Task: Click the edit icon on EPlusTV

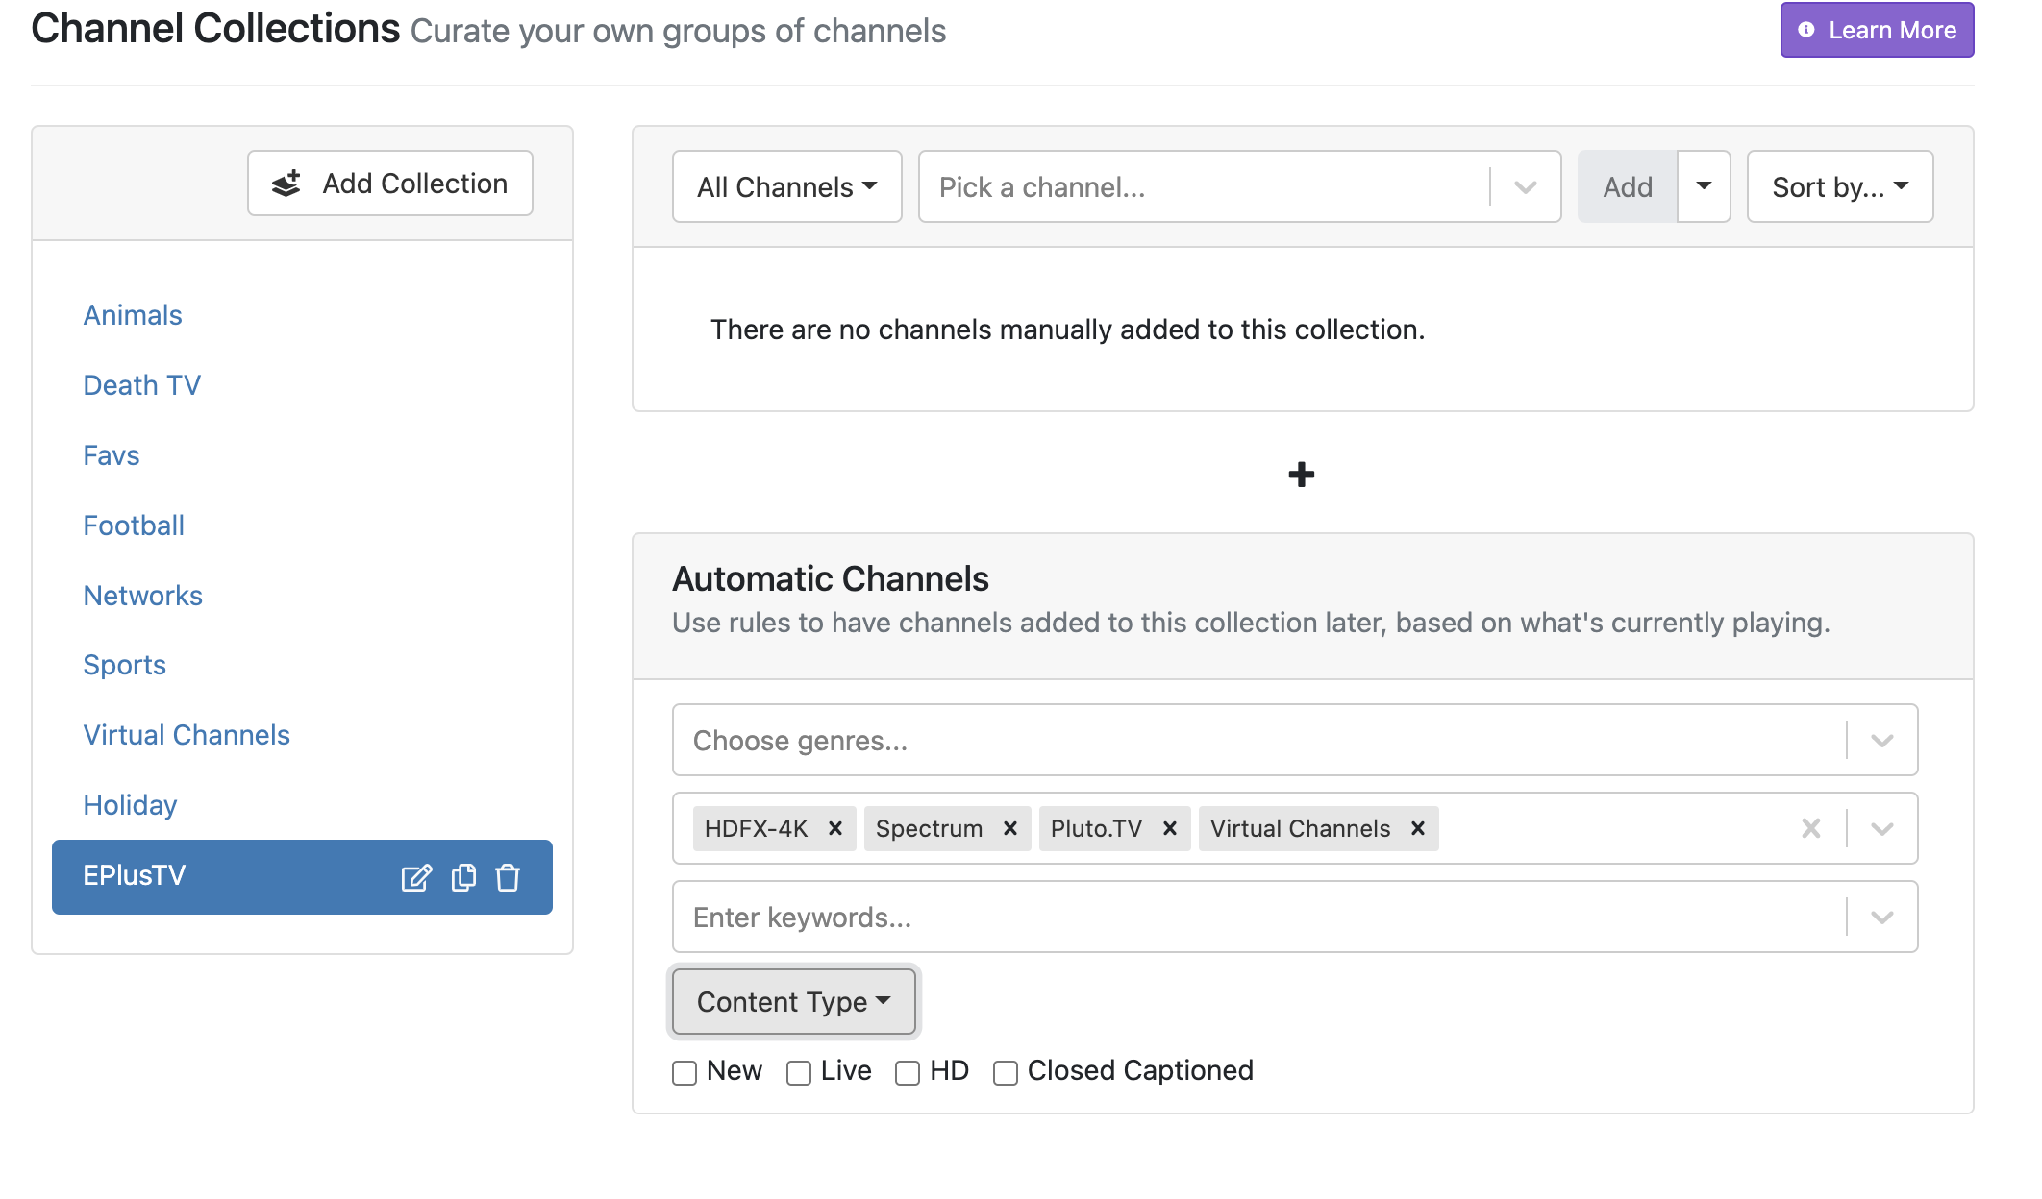Action: coord(415,877)
